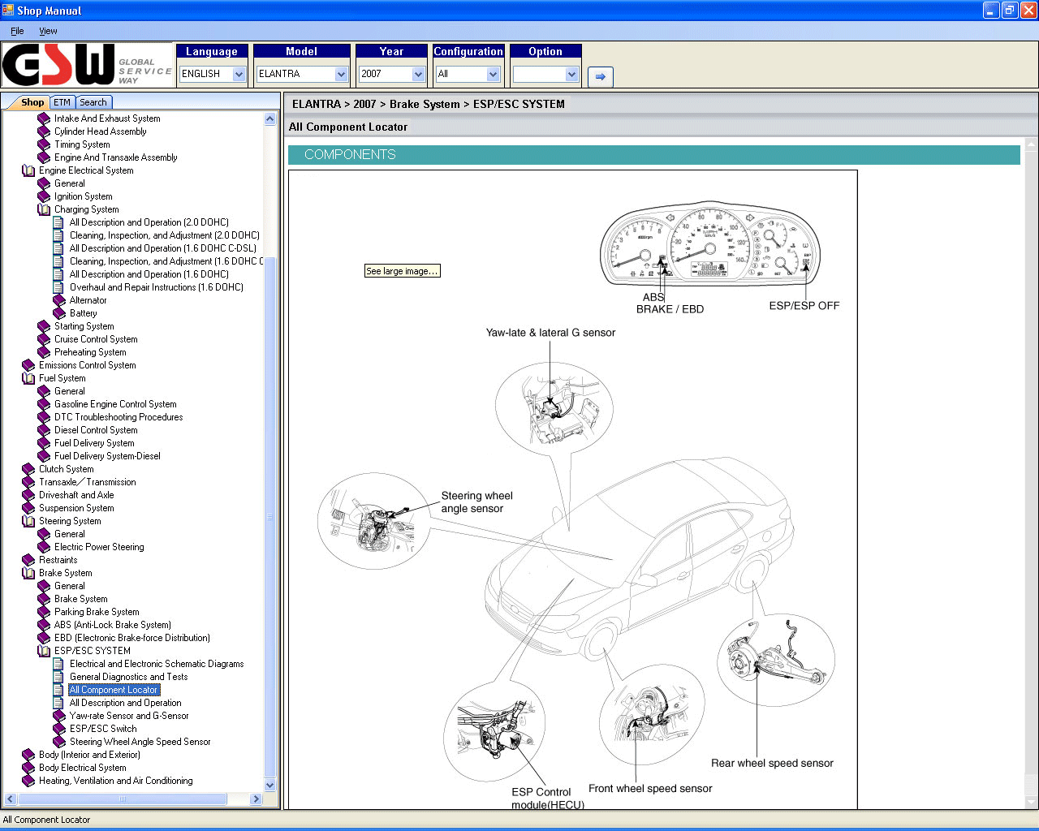The image size is (1039, 831).
Task: Click the book icon beside Parking Brake System
Action: pyautogui.click(x=44, y=612)
